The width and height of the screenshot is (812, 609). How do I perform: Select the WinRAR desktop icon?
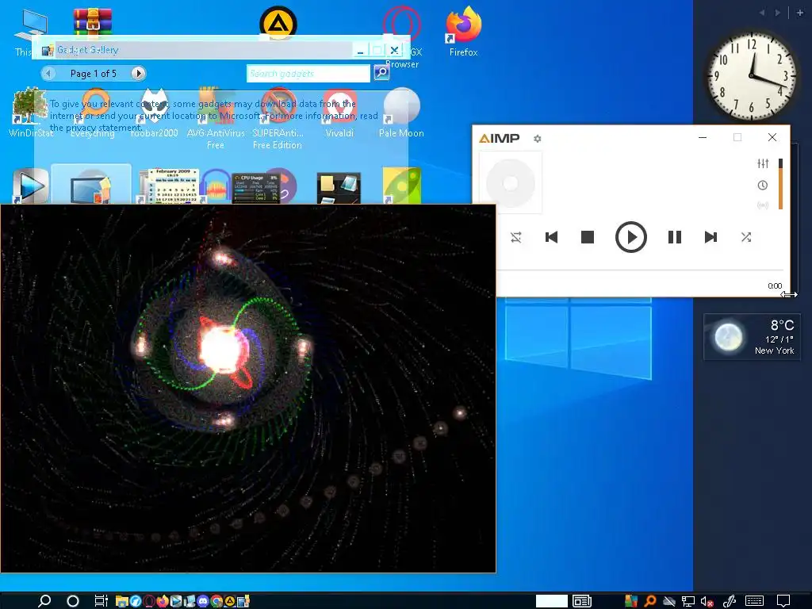92,21
